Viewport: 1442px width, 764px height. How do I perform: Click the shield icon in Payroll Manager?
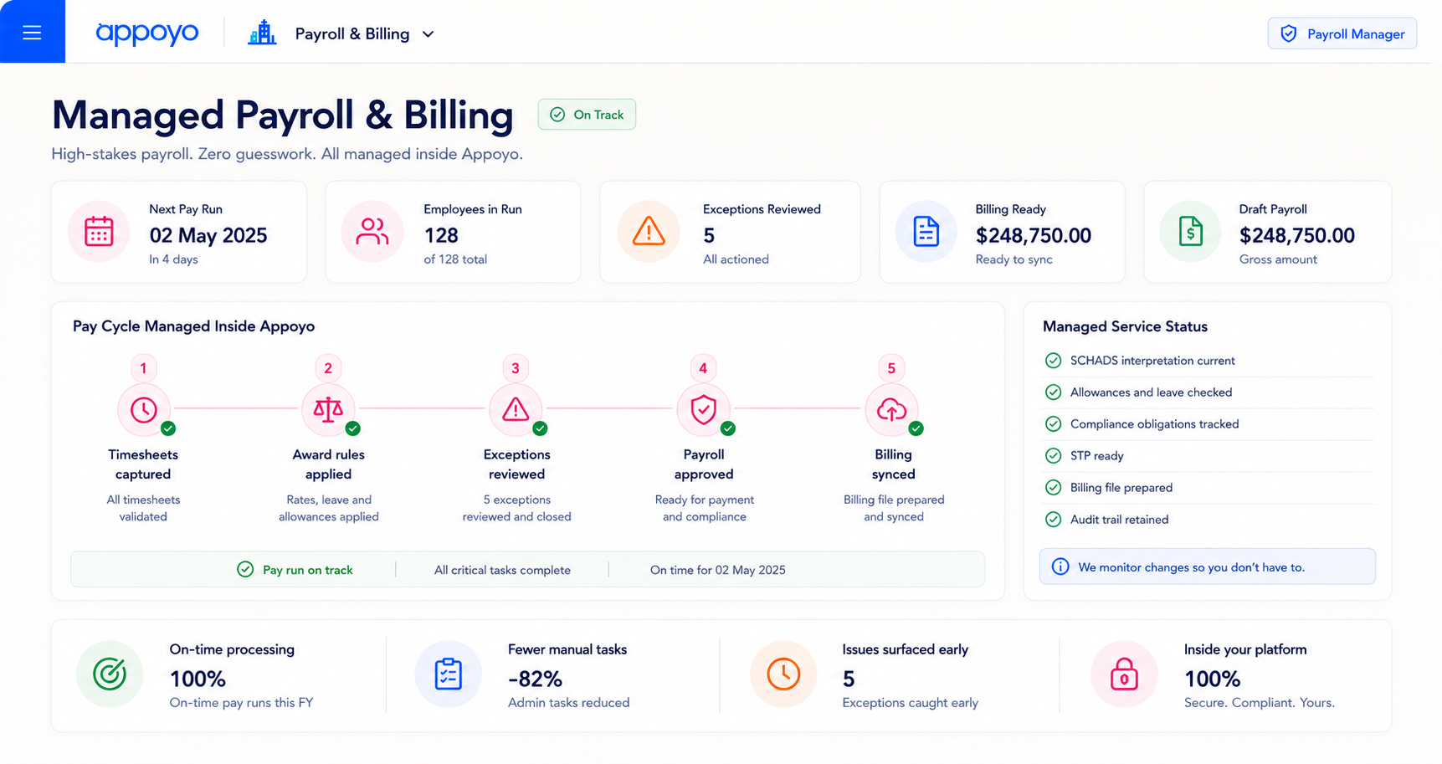1289,33
